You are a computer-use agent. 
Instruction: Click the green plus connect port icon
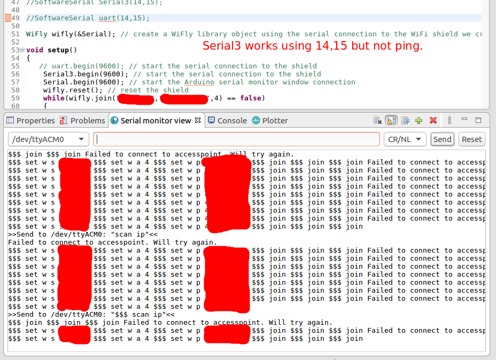pyautogui.click(x=419, y=121)
